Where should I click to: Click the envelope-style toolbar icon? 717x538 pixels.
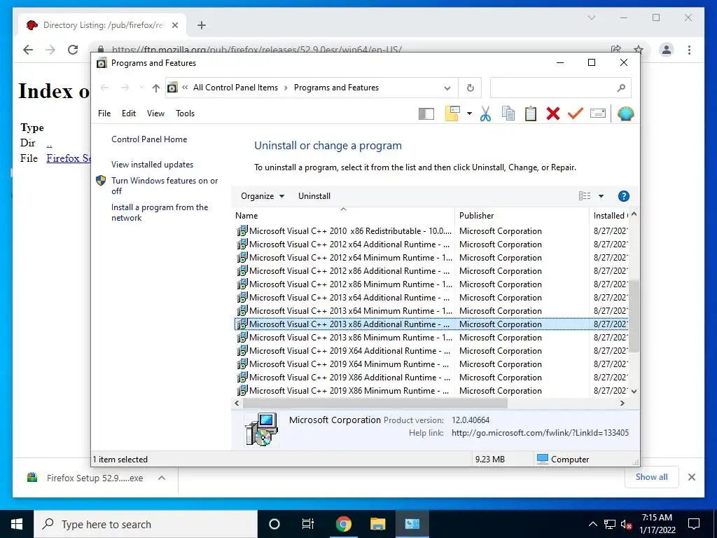598,113
